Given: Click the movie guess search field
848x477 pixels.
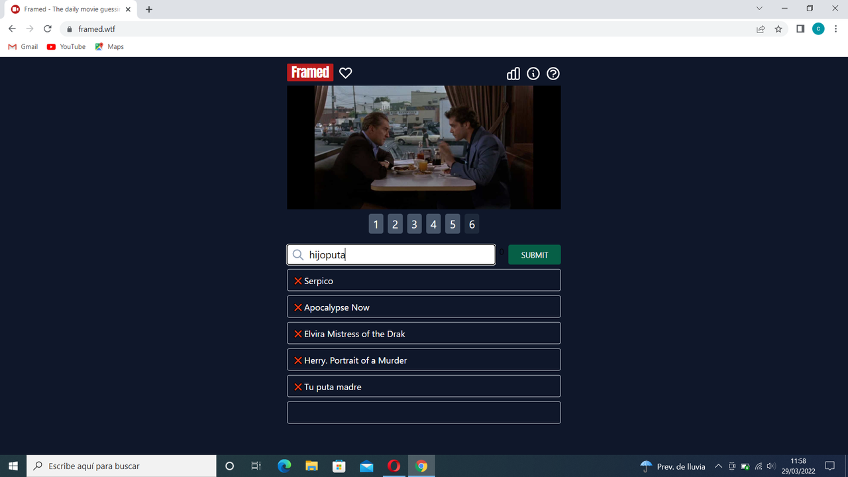Looking at the screenshot, I should pos(391,255).
